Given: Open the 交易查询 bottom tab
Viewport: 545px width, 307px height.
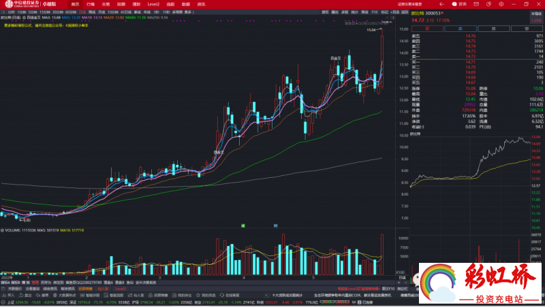Looking at the screenshot, I should [x=33, y=289].
